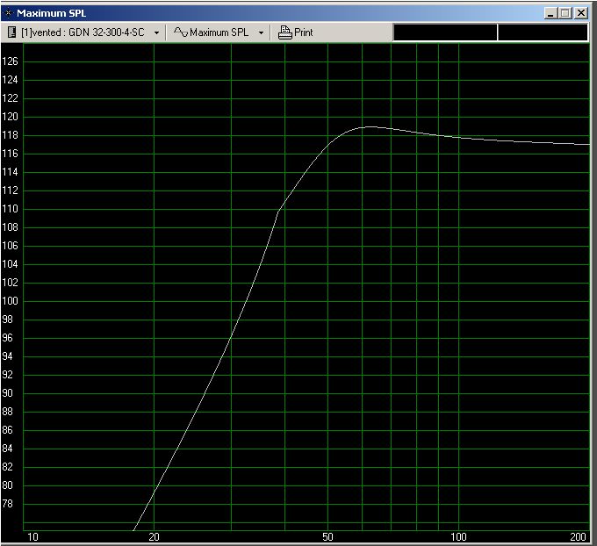Click the window system icon in title bar

point(8,13)
